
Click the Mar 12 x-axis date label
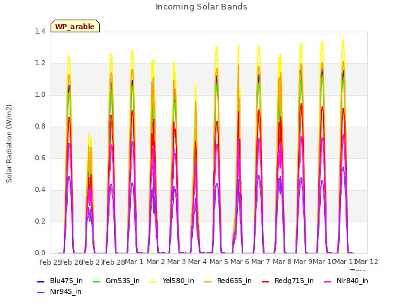(367, 262)
